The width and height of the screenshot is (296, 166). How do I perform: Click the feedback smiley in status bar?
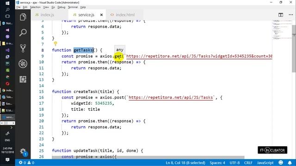pos(281,163)
